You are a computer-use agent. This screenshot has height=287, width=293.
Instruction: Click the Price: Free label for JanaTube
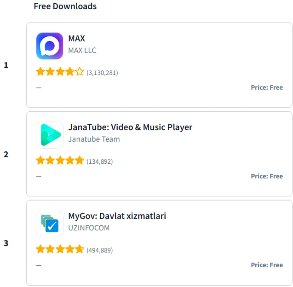click(267, 176)
